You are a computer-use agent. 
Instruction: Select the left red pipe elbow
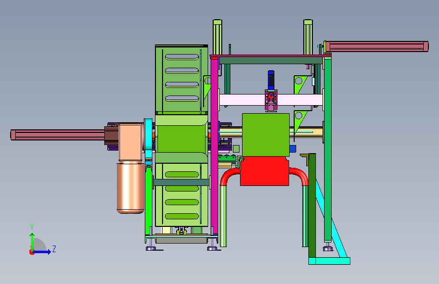[x=229, y=176]
